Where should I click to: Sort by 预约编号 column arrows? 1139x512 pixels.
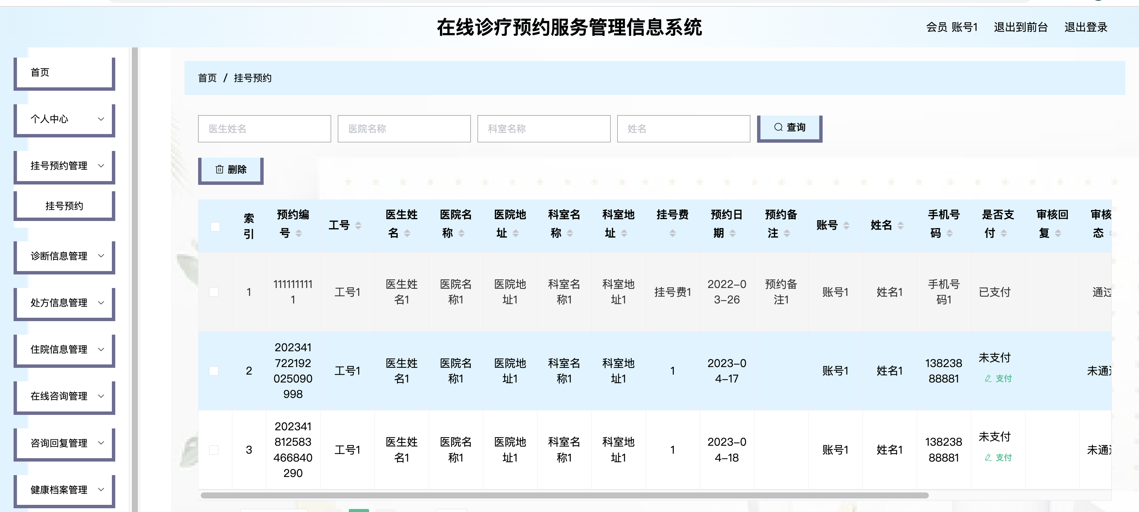pyautogui.click(x=299, y=233)
